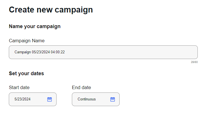The height and width of the screenshot is (120, 204).
Task: Place cursor on 05/23/2024 in campaign name
Action: pyautogui.click(x=41, y=52)
